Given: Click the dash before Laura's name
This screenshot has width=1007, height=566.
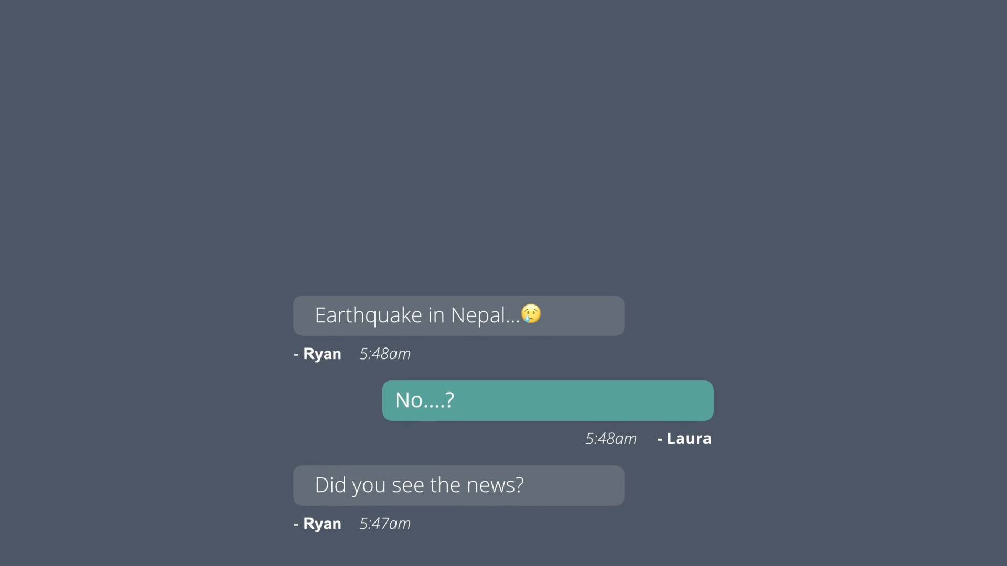Looking at the screenshot, I should click(660, 439).
